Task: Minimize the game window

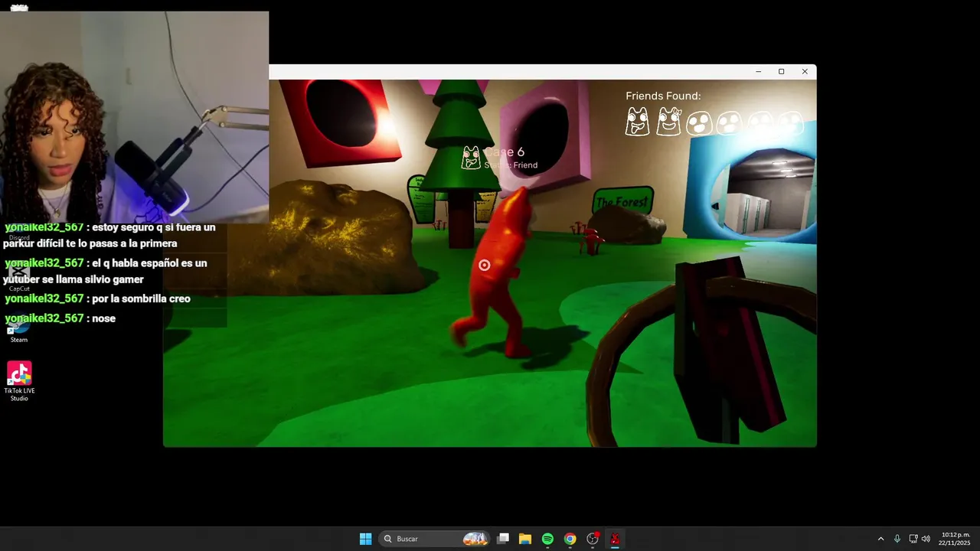Action: click(x=758, y=71)
